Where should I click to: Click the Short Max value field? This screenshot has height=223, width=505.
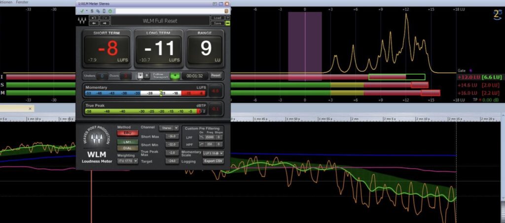pos(172,136)
